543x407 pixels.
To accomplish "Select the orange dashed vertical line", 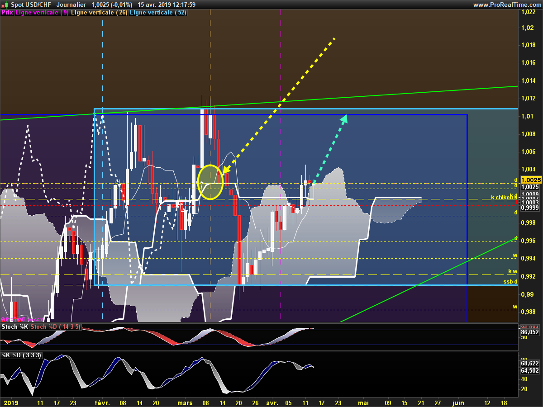I will (210, 165).
